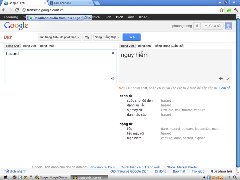Screen dimensions: 240x180
Task: Click the translated text nguy hiểm
Action: point(135,55)
